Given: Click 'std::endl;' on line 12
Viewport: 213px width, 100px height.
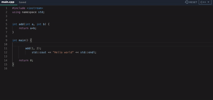Looking at the screenshot, I should pyautogui.click(x=88, y=52).
